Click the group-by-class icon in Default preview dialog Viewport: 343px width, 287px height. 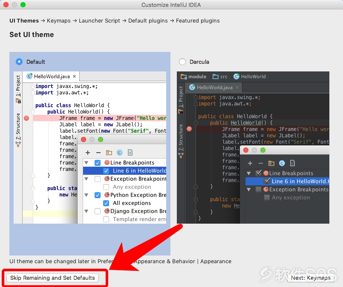(x=119, y=153)
